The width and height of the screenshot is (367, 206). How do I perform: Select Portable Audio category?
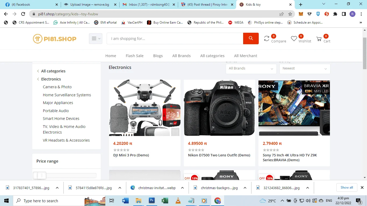coord(56,111)
